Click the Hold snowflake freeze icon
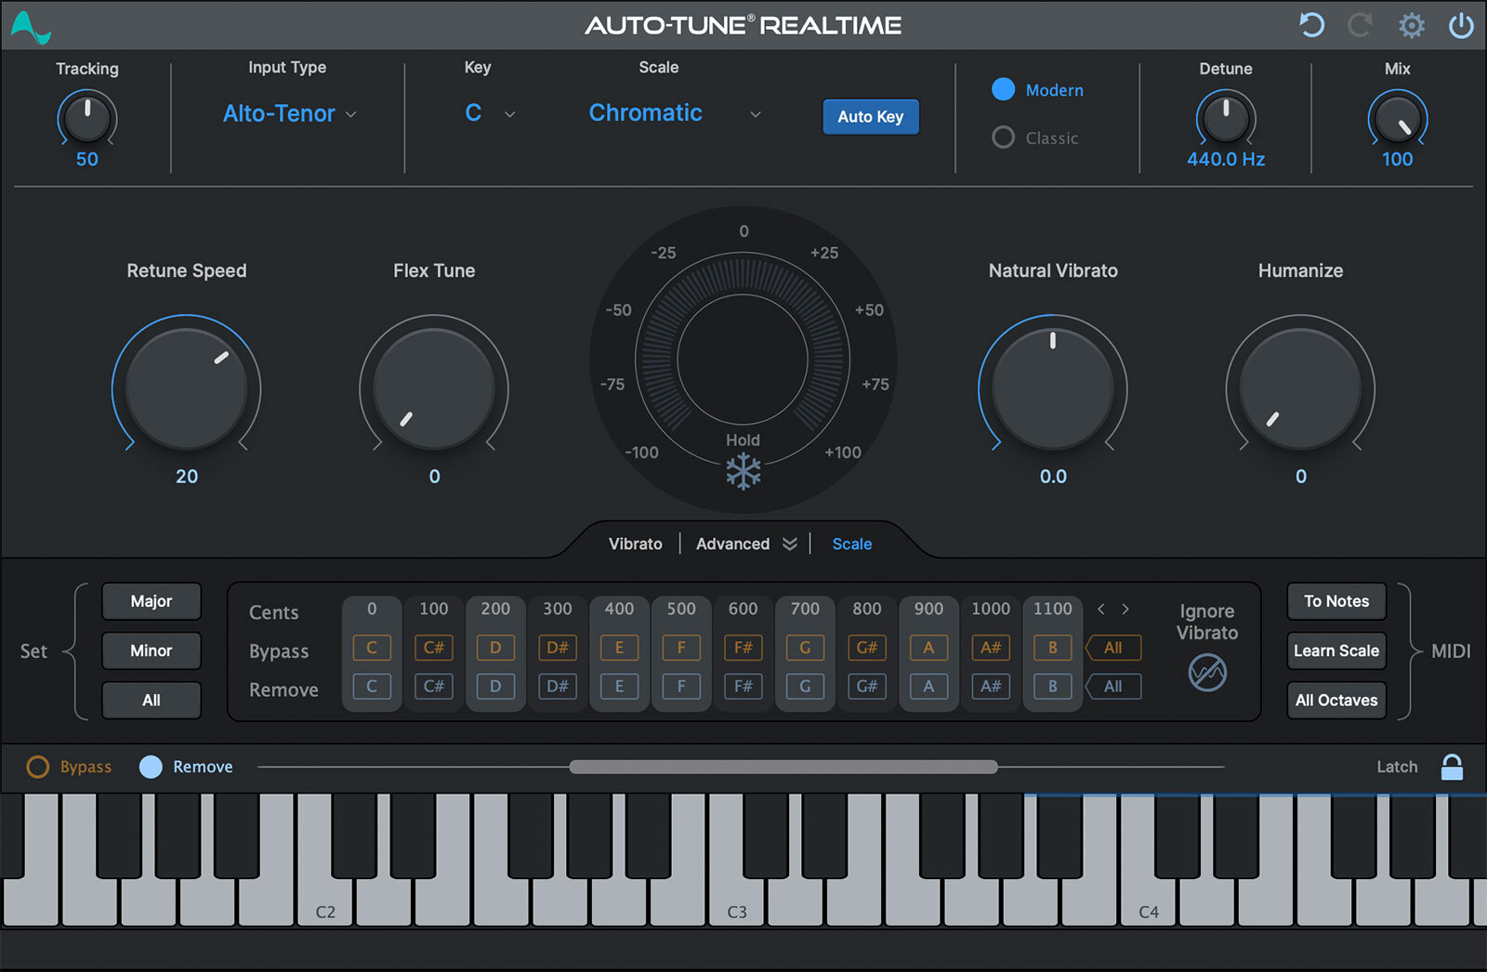Viewport: 1487px width, 972px height. tap(743, 471)
